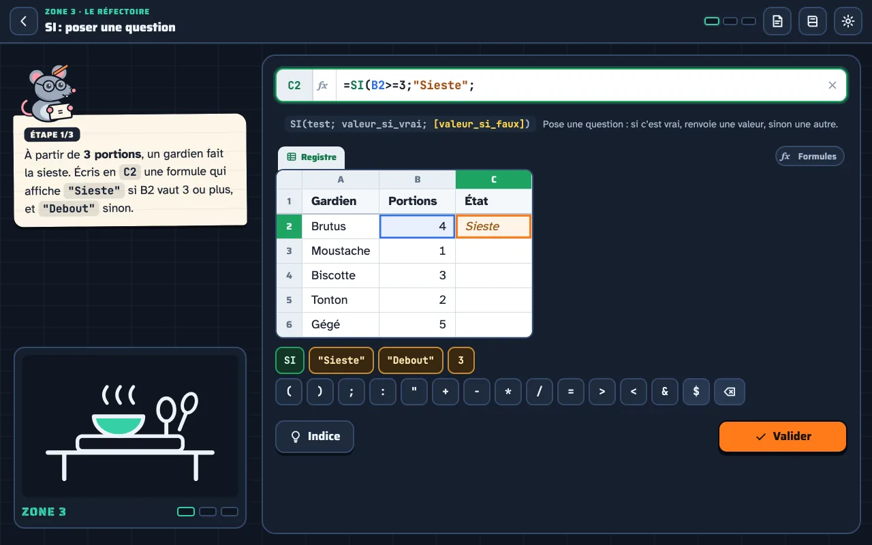Screen dimensions: 872x545
Task: Insert colon key
Action: pyautogui.click(x=383, y=392)
